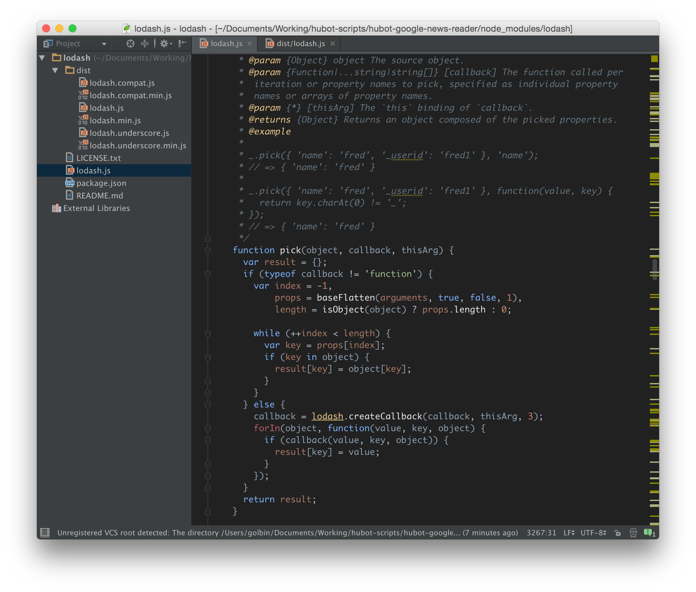This screenshot has height=592, width=696.
Task: Click the Project tool window icon
Action: [48, 43]
